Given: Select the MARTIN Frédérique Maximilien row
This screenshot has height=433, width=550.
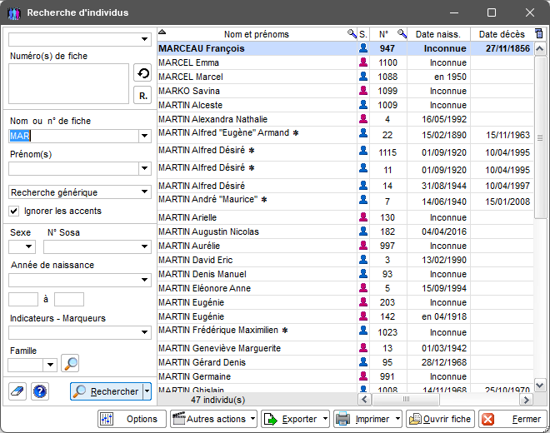Looking at the screenshot, I should (x=346, y=332).
